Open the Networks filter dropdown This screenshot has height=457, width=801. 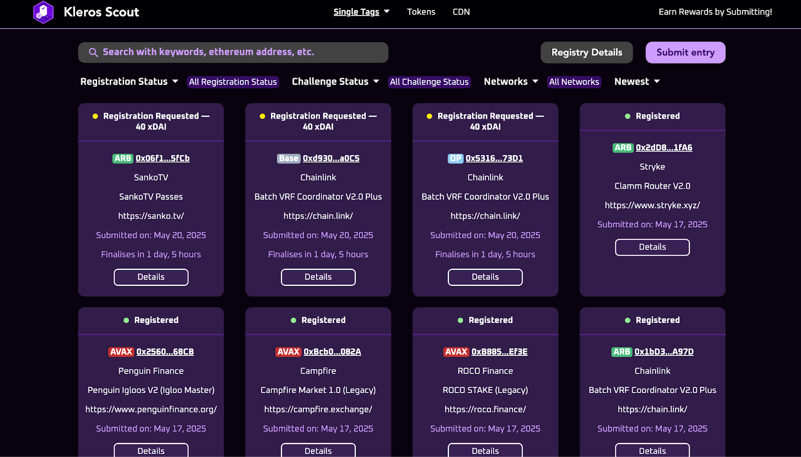pos(511,81)
